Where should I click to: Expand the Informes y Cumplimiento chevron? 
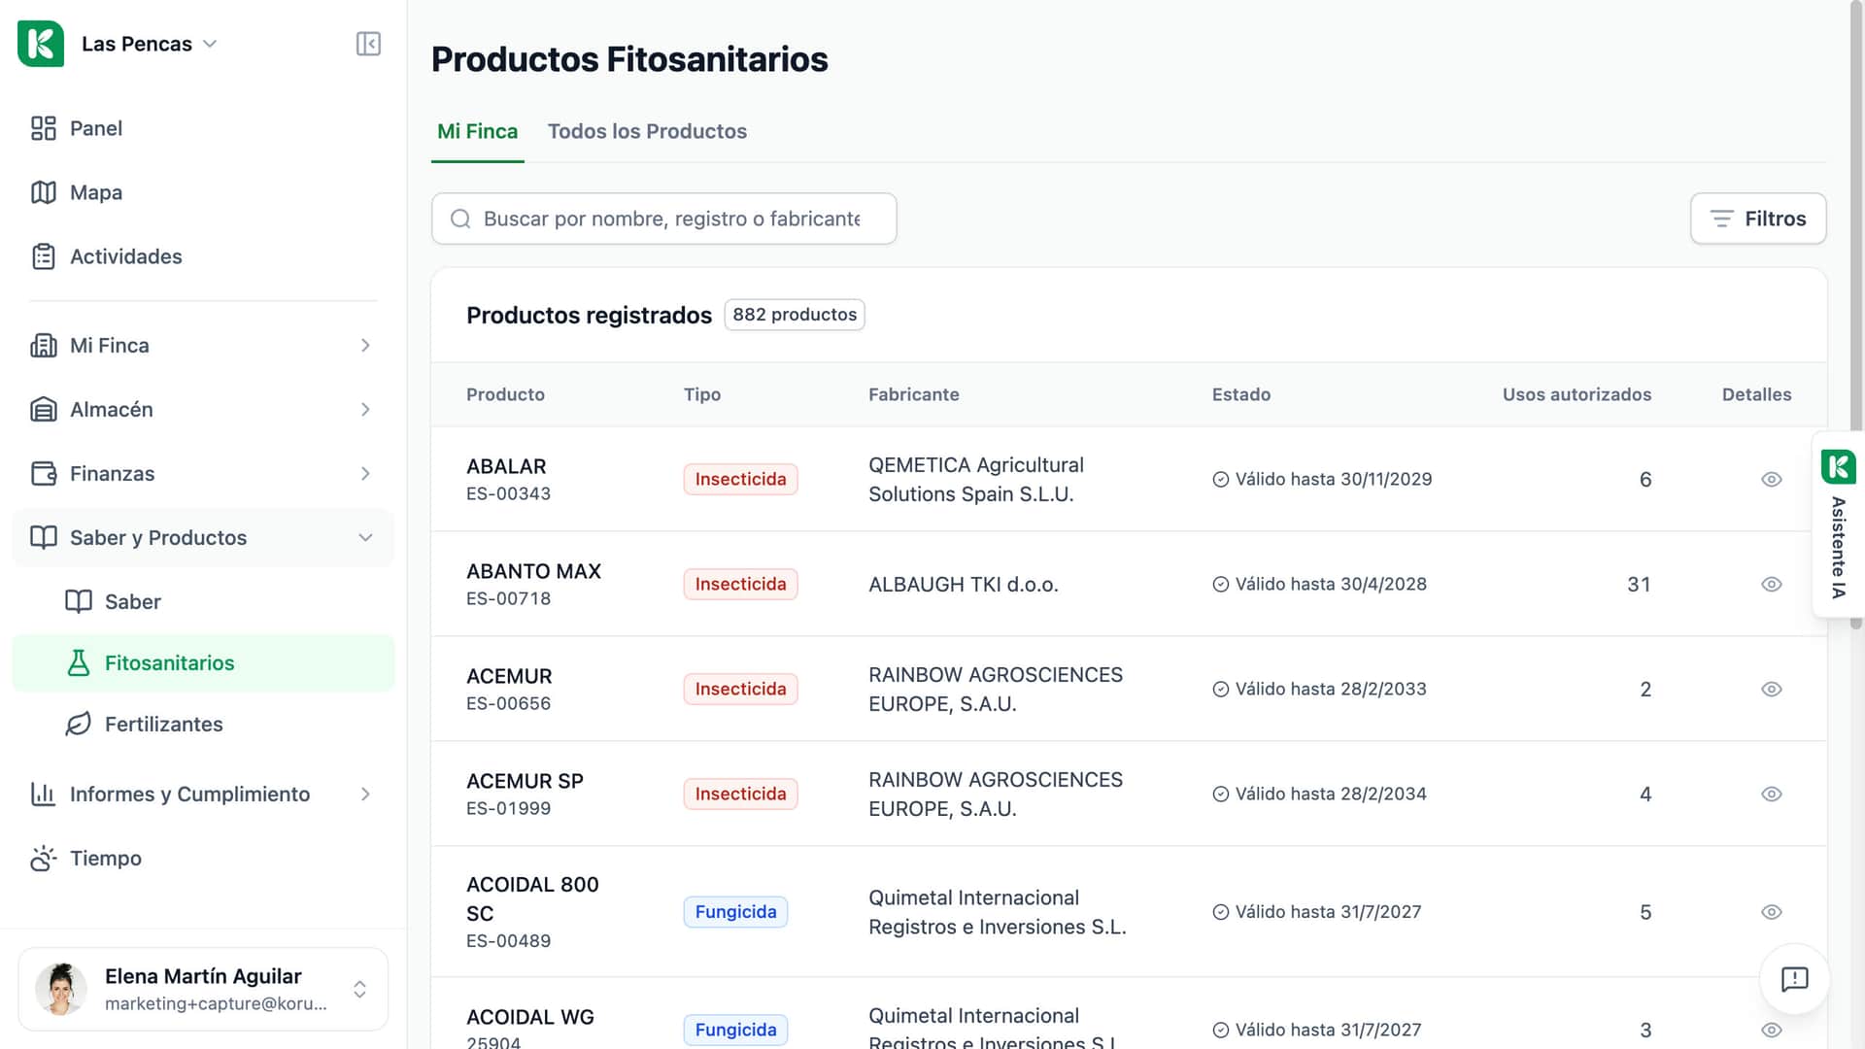click(x=365, y=795)
